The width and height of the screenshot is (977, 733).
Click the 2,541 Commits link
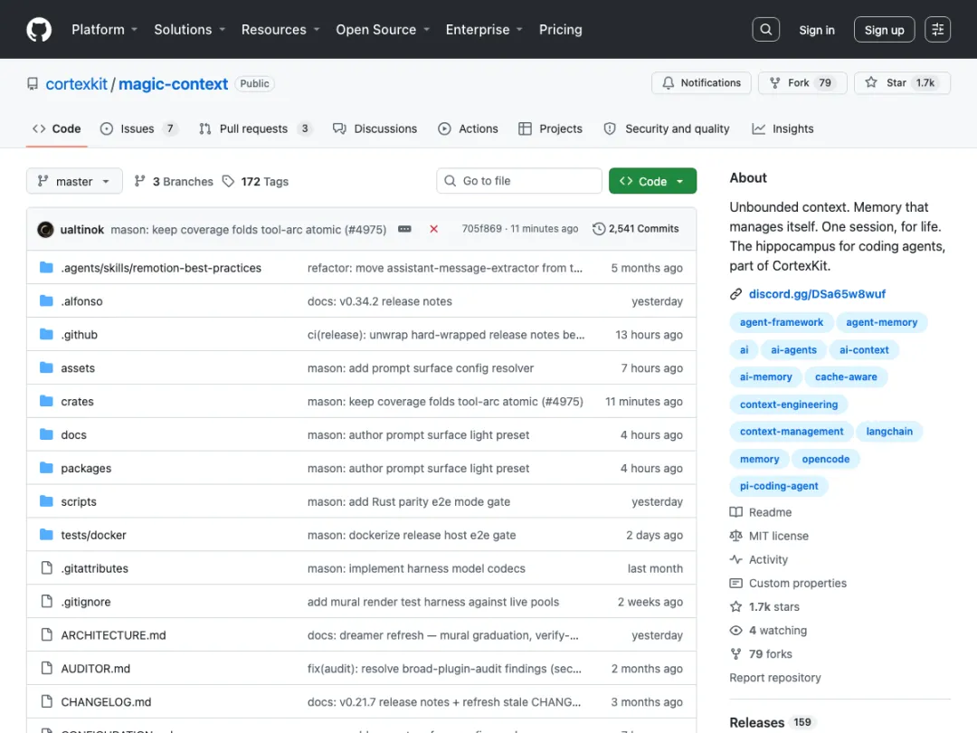pos(636,229)
